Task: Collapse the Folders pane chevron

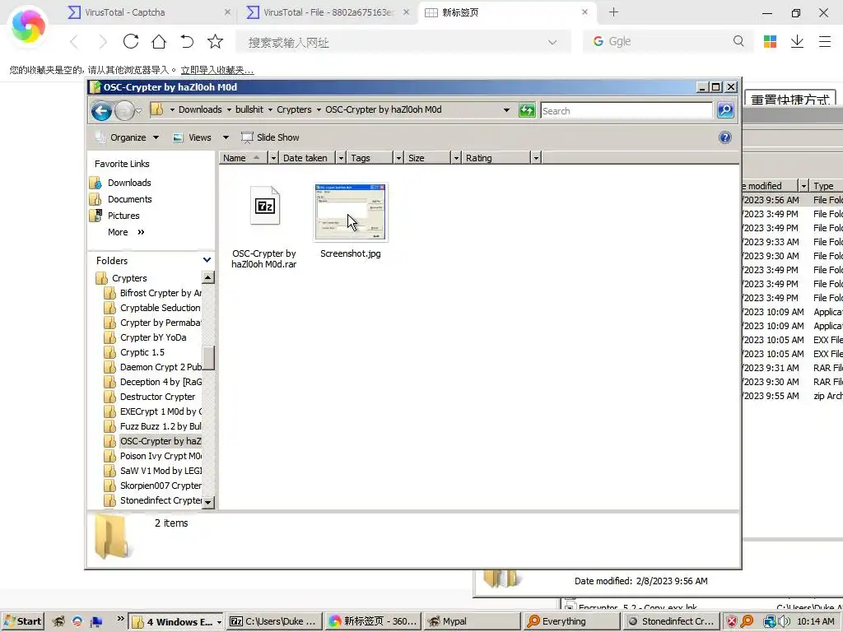Action: coord(207,260)
